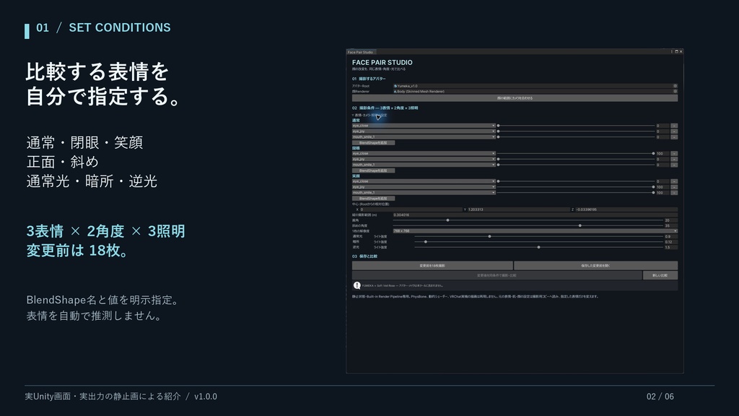Click 暗所 light value field showing 0.12
Viewport: 739px width, 416px height.
point(670,241)
